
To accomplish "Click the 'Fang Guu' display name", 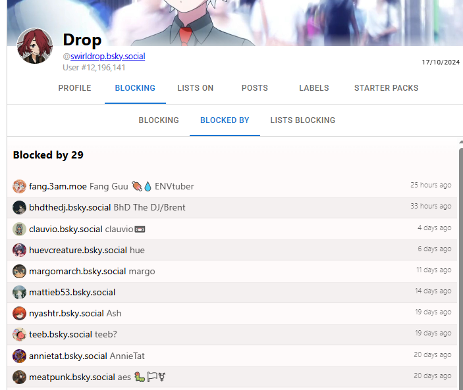I will pos(109,186).
